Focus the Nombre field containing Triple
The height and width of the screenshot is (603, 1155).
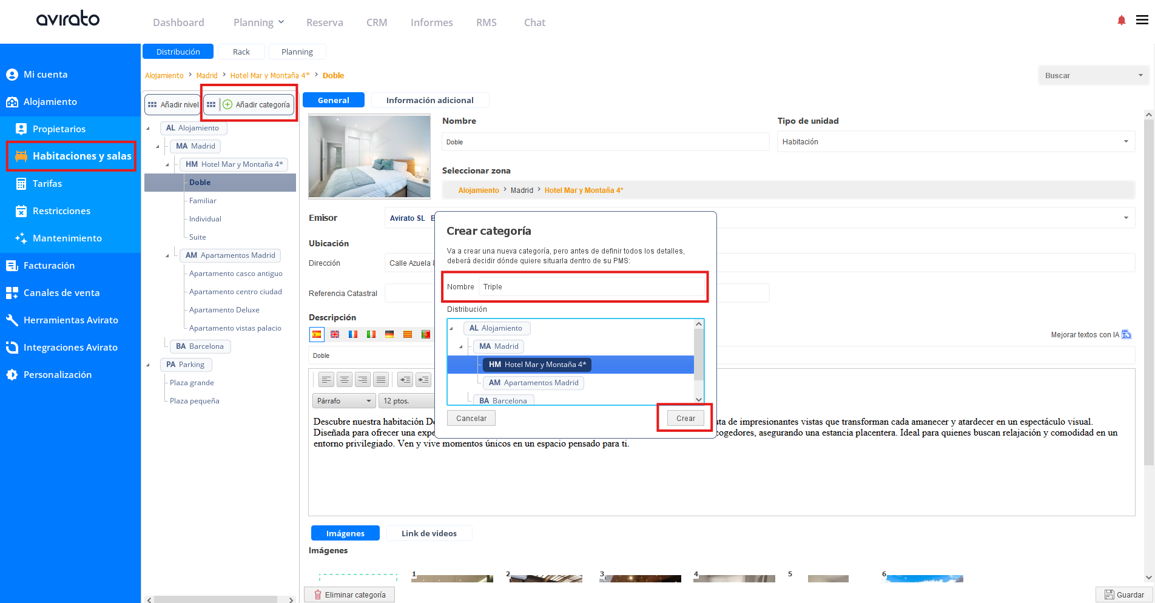[591, 286]
